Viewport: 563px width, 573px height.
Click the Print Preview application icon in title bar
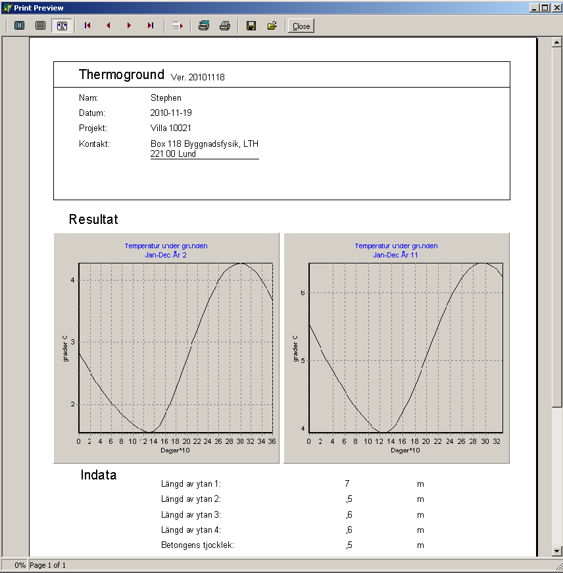(x=7, y=8)
